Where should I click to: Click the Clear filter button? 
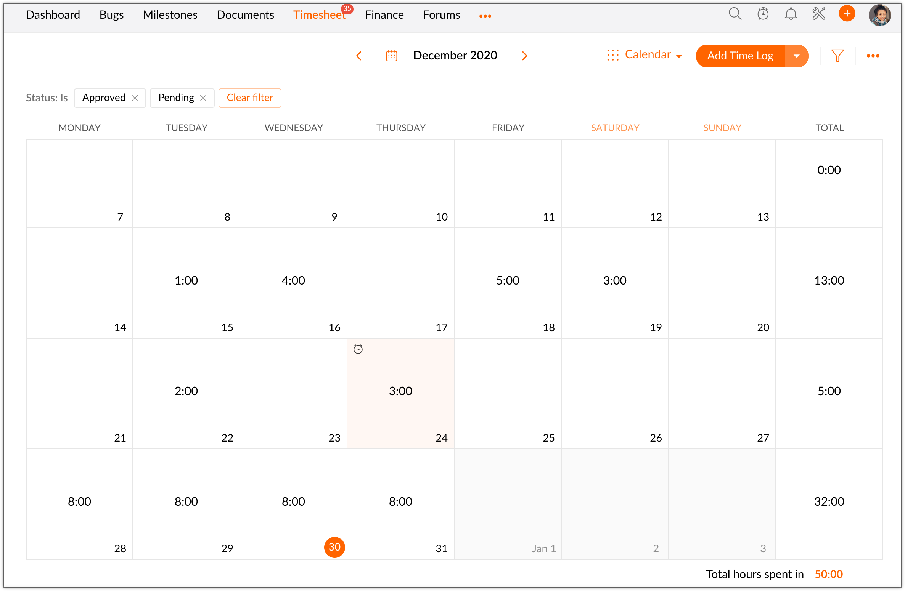(250, 98)
